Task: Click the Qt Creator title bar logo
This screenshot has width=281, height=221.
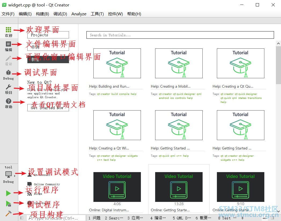Action: click(x=4, y=5)
